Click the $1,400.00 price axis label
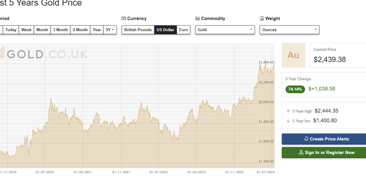 tap(266, 161)
